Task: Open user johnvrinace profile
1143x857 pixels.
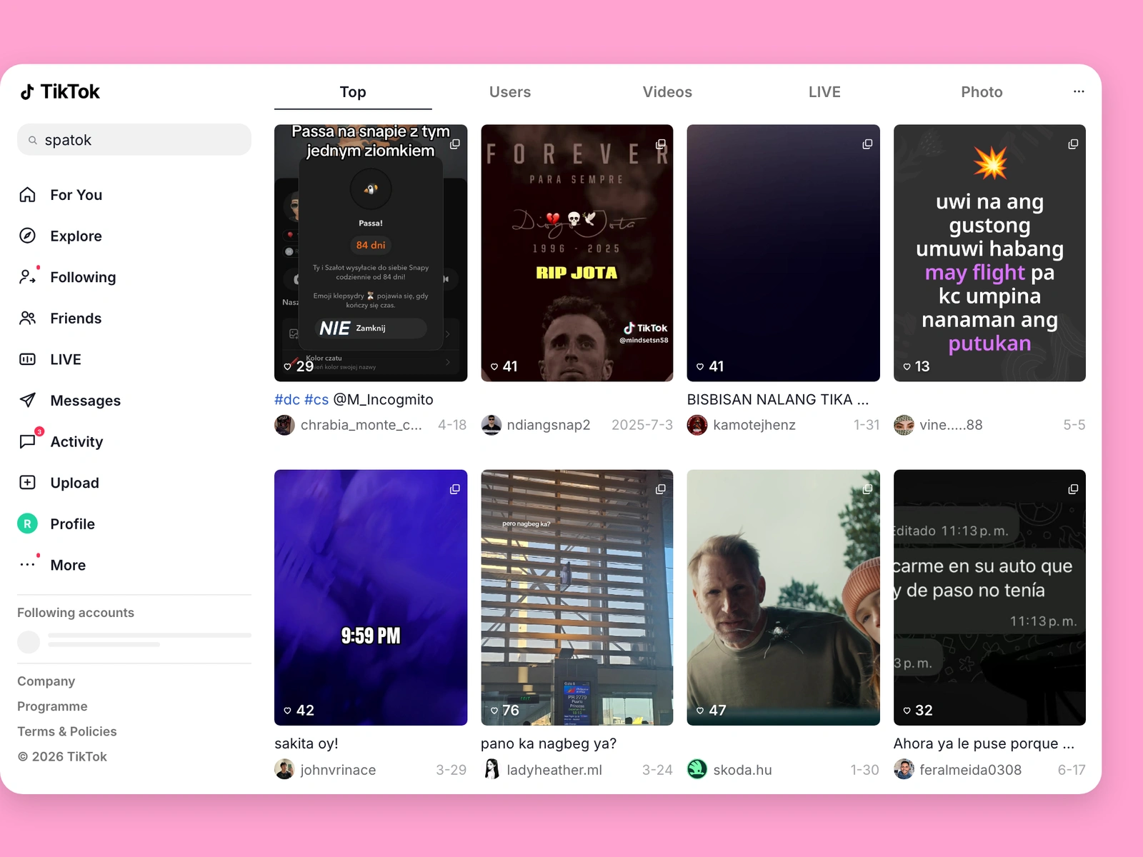Action: (338, 770)
